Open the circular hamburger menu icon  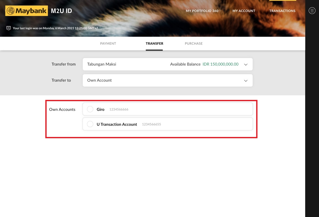312,11
